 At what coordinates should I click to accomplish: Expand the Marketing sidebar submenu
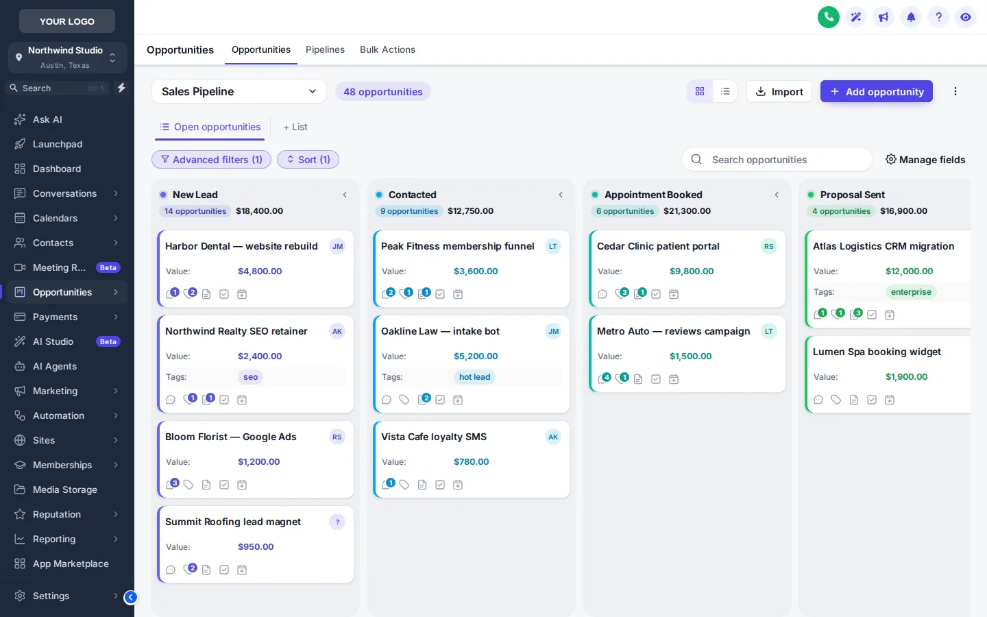pyautogui.click(x=116, y=391)
